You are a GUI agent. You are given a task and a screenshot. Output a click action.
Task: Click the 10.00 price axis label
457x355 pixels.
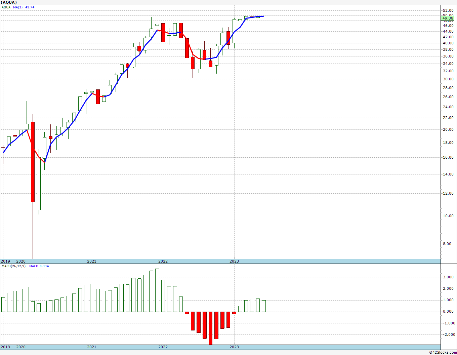(x=448, y=216)
